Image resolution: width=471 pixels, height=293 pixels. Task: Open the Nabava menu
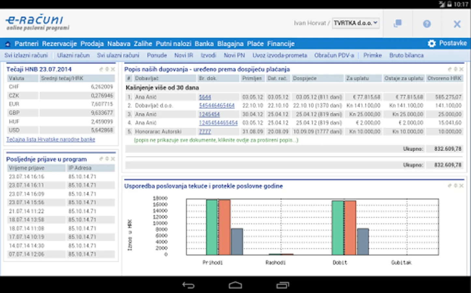(x=119, y=44)
